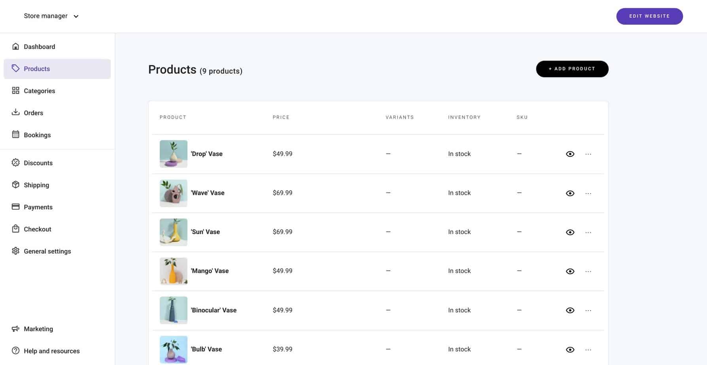This screenshot has height=365, width=707.
Task: Hide the 'Mango' Vase product
Action: (570, 271)
